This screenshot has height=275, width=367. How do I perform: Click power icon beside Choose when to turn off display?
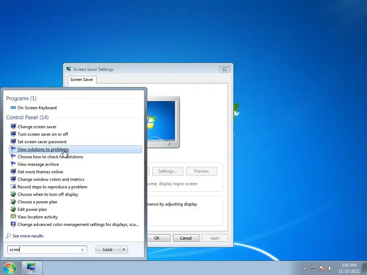coord(13,194)
